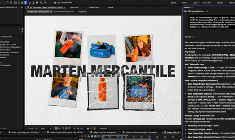The image size is (235, 140).
Task: Switch to the Small Screen workspace
Action: click(x=207, y=3)
